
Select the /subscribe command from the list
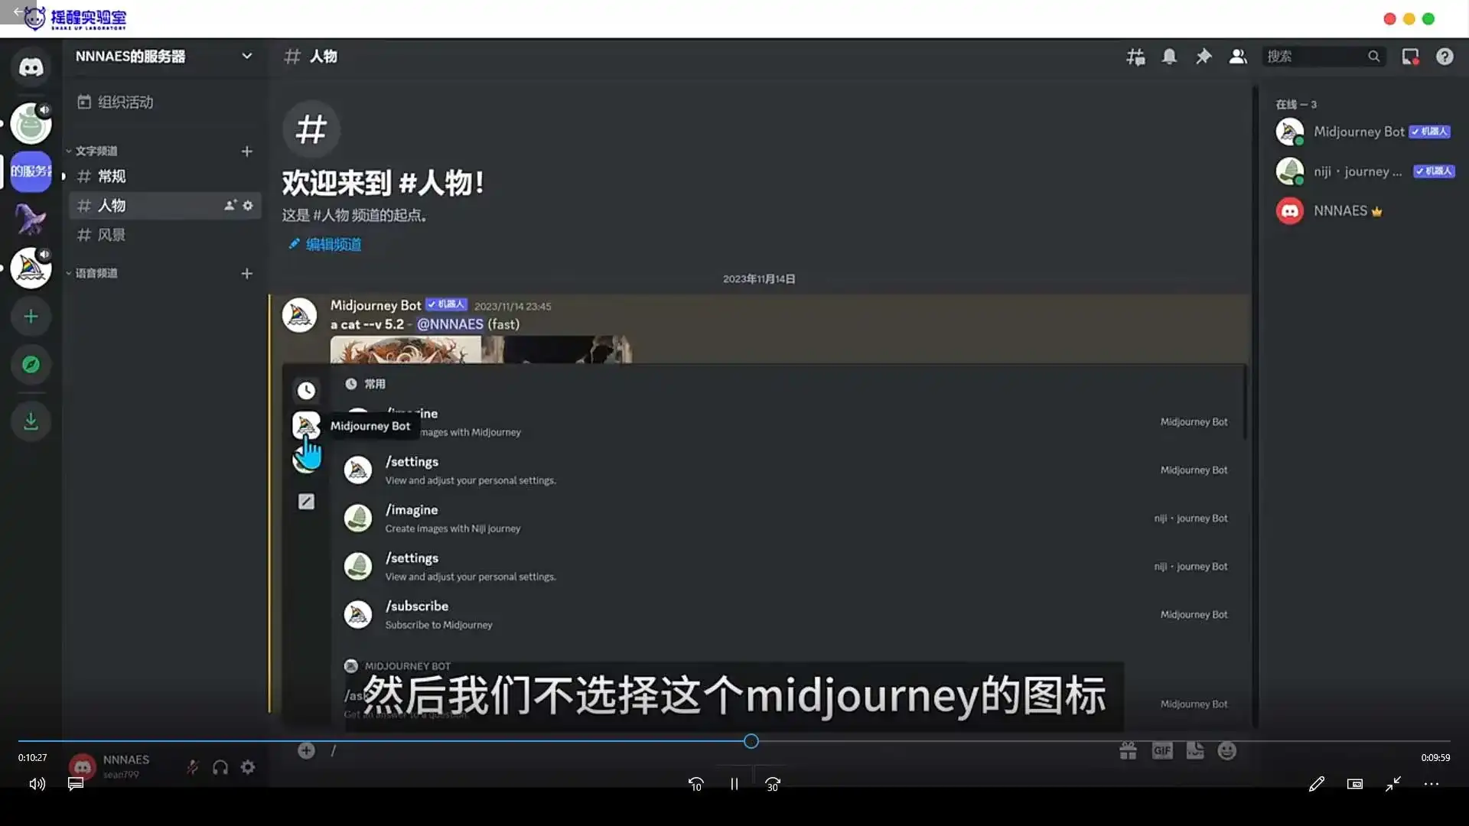[417, 606]
